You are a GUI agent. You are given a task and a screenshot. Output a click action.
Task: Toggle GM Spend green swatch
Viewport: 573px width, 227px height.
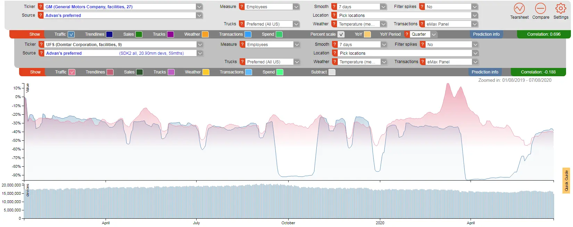click(279, 34)
